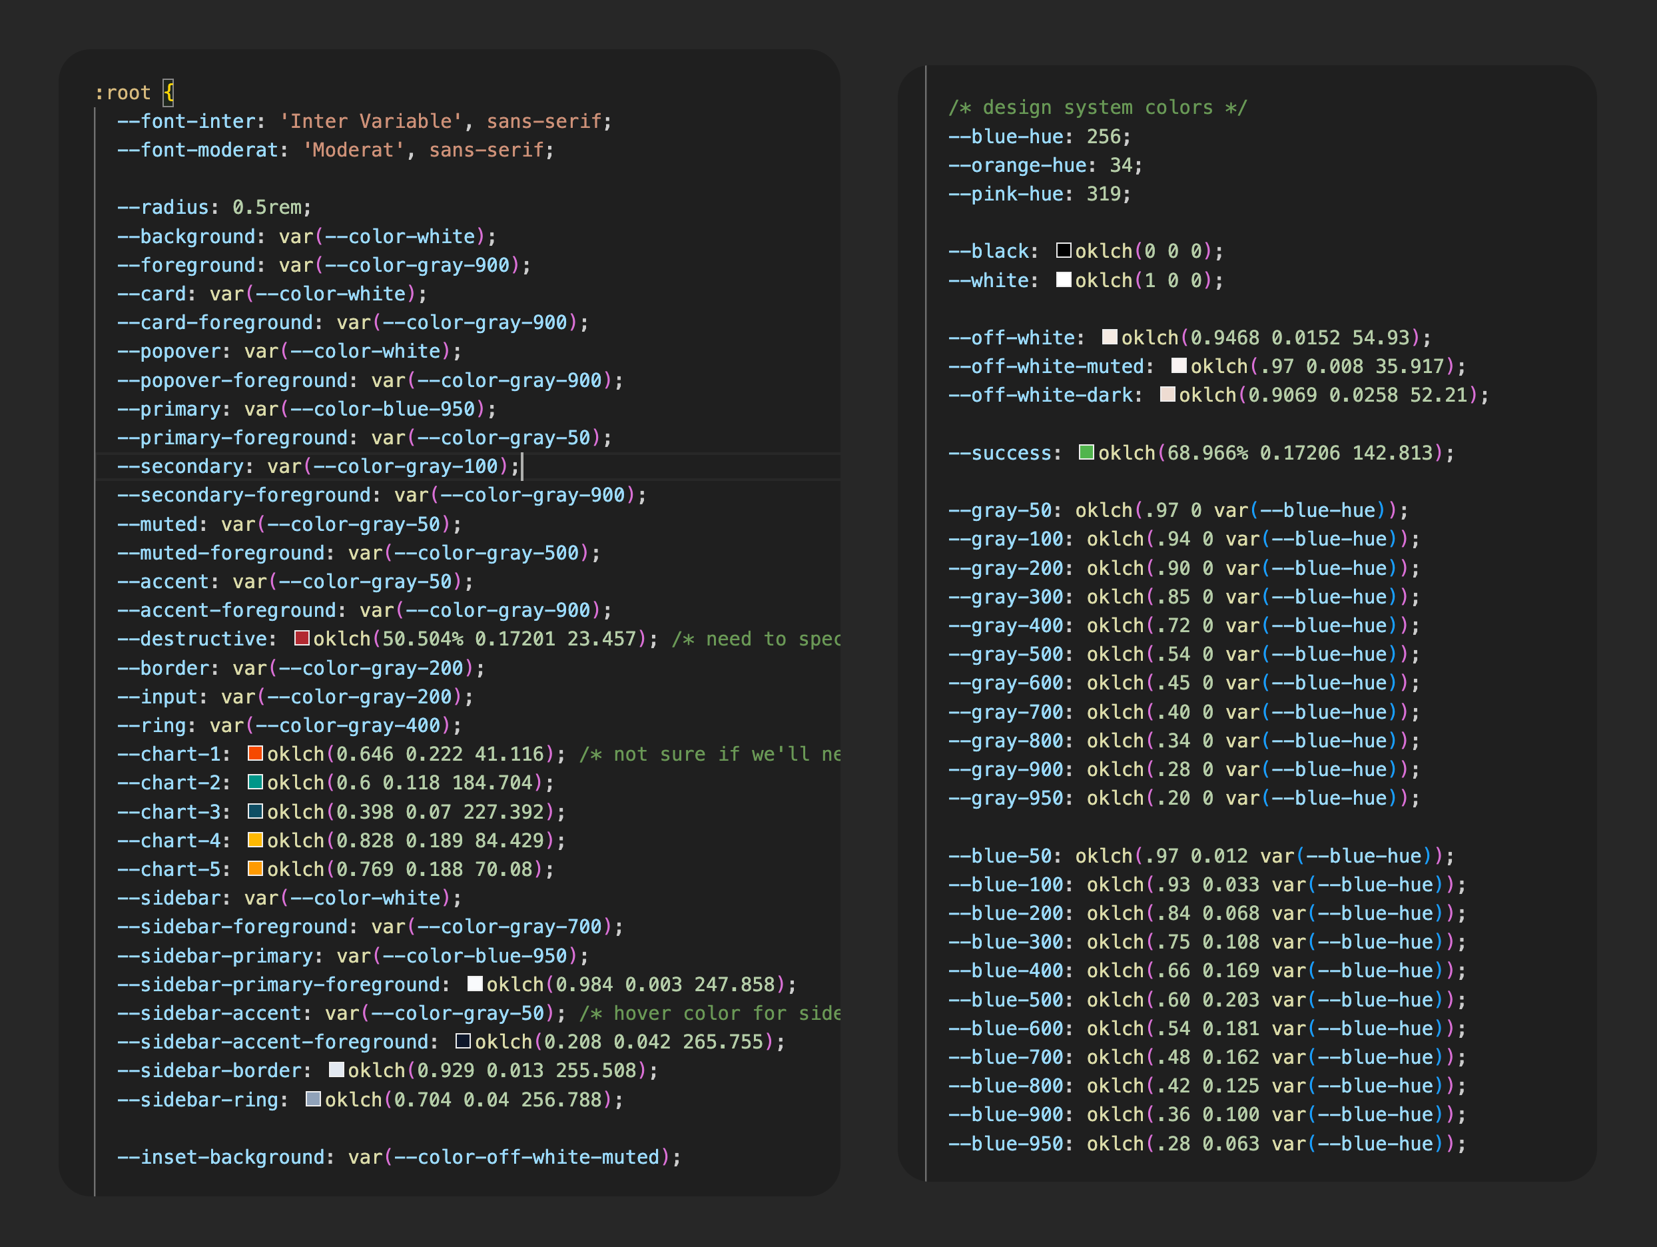Image resolution: width=1657 pixels, height=1247 pixels.
Task: Click '--inset-background' property name
Action: point(221,1158)
